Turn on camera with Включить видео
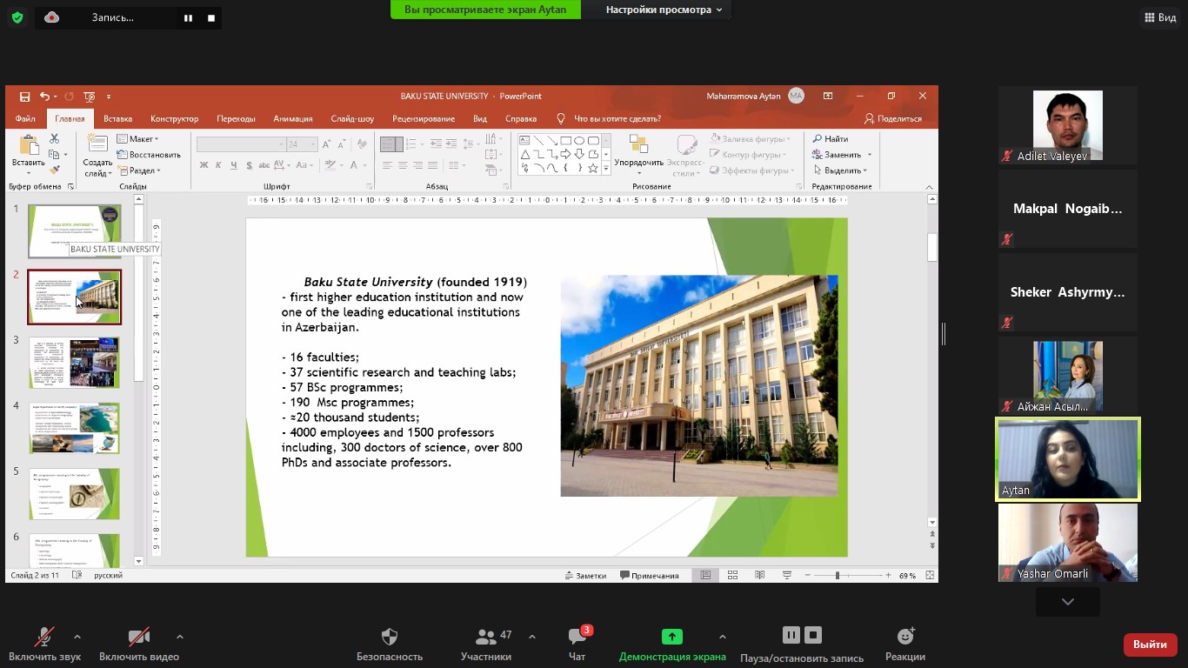 (139, 645)
